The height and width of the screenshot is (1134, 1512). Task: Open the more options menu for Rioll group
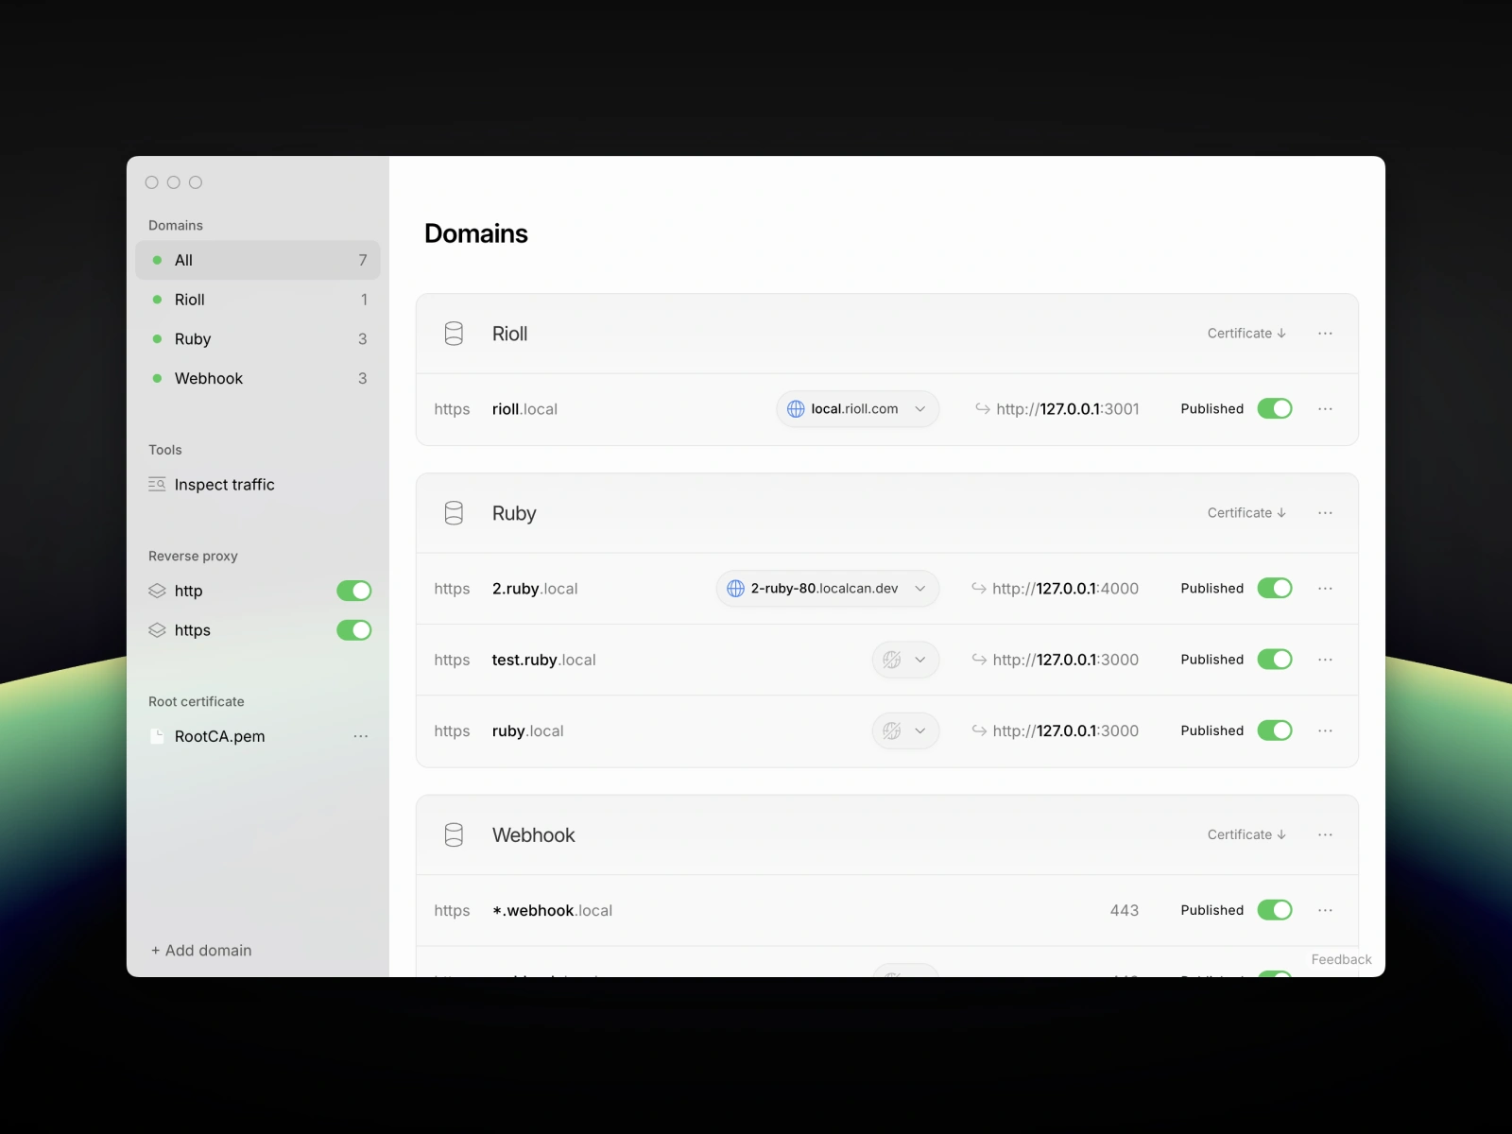pyautogui.click(x=1325, y=334)
